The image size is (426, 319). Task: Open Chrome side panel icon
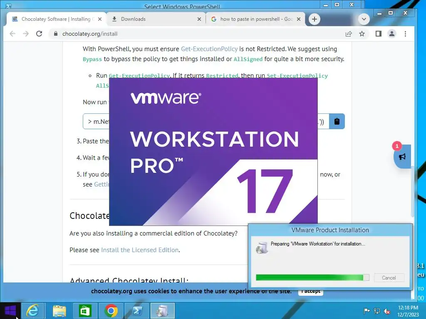click(x=379, y=34)
